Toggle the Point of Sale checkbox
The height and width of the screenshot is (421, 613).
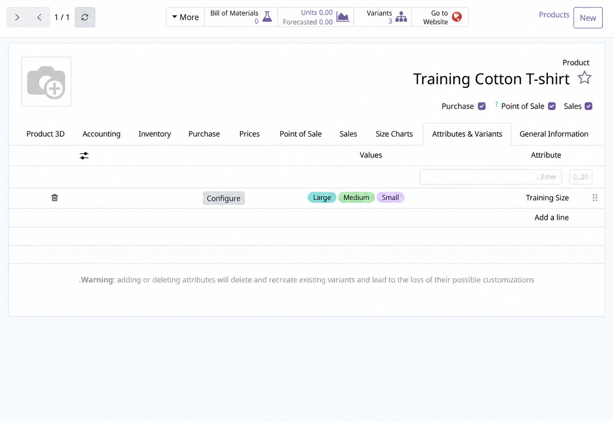pyautogui.click(x=552, y=106)
